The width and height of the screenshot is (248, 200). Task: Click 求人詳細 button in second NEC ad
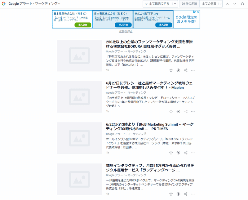coord(123,25)
